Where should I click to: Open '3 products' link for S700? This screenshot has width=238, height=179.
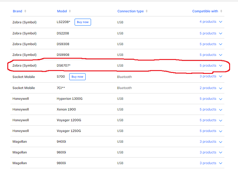pyautogui.click(x=208, y=76)
